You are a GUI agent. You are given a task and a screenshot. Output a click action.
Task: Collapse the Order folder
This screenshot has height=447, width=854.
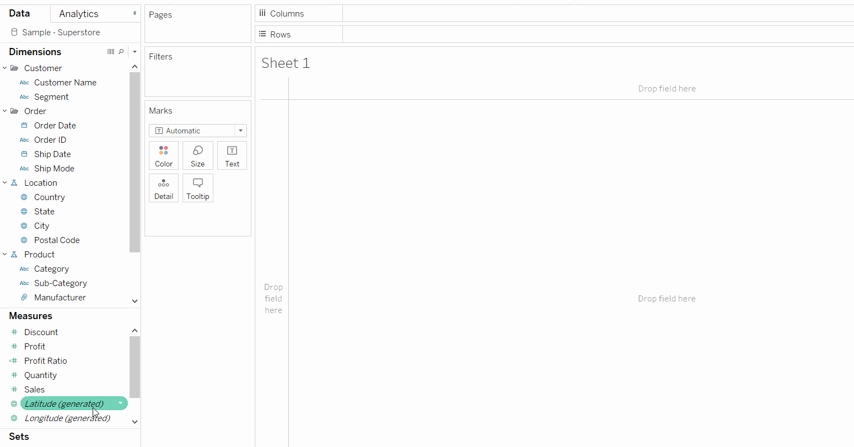click(x=5, y=111)
